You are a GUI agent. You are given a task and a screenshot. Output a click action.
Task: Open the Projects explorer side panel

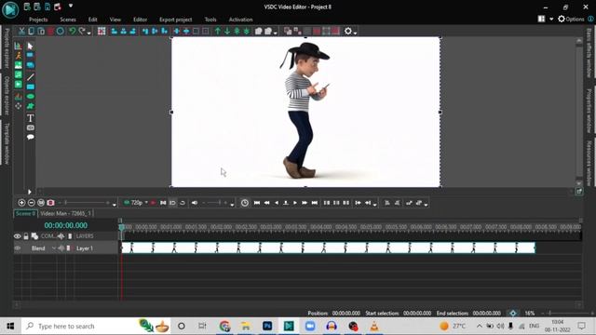coord(7,47)
